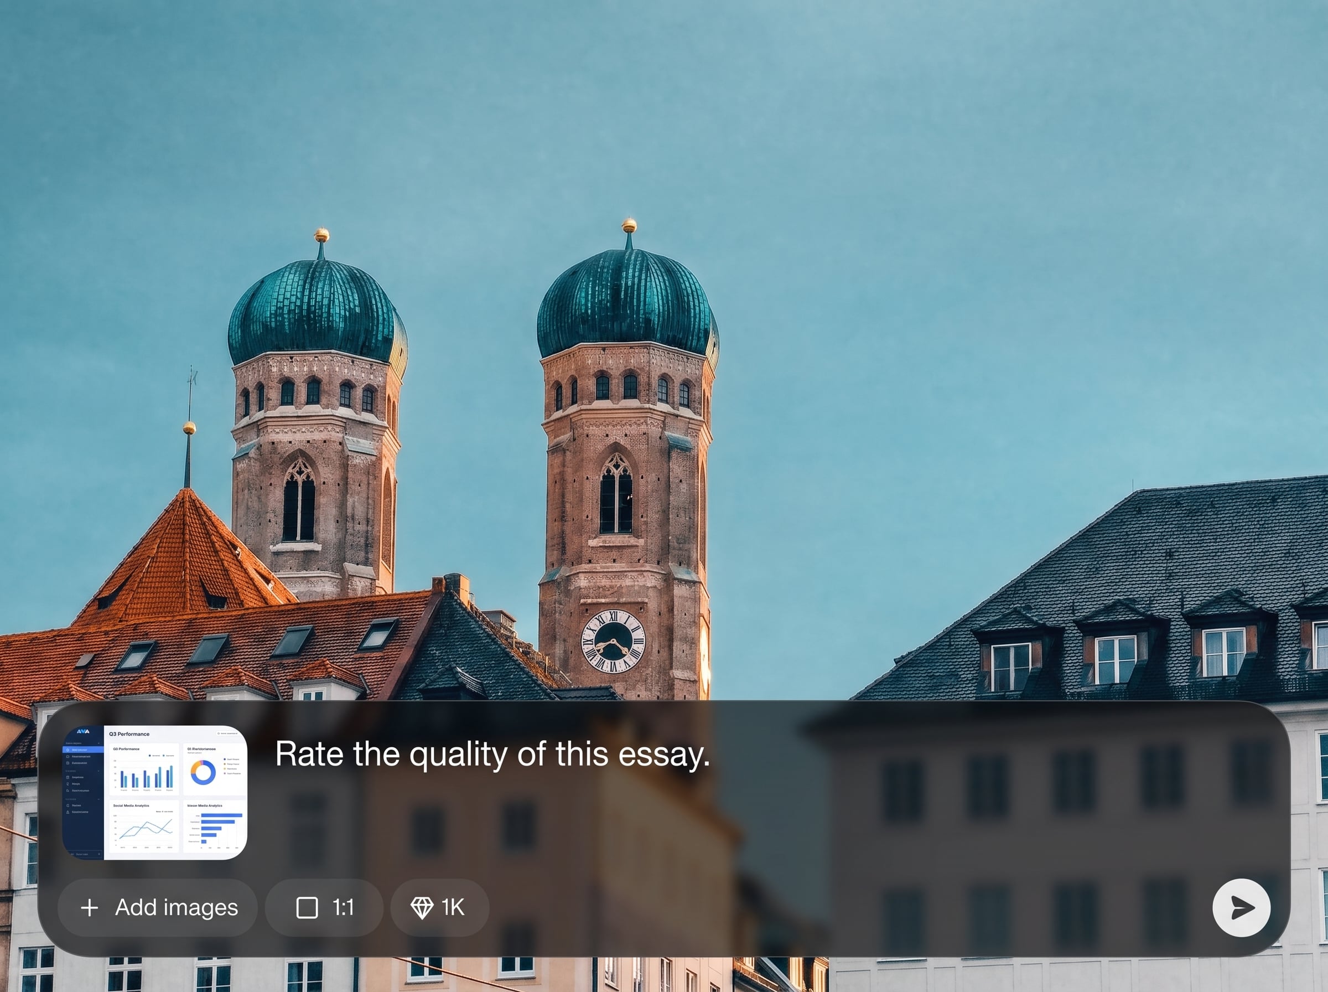Open the attached dashboard image thumbnail
Screen dimensions: 1328x992
[155, 793]
